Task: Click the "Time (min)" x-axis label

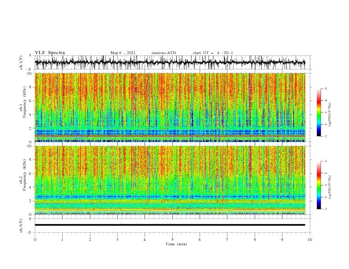Action: [x=176, y=244]
